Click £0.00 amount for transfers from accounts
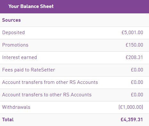This screenshot has width=149, height=126. pos(137,82)
